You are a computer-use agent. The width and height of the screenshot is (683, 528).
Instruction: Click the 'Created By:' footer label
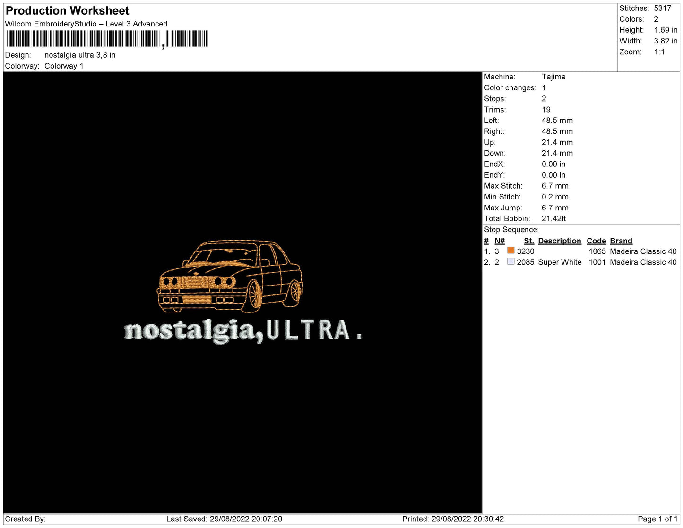(25, 519)
